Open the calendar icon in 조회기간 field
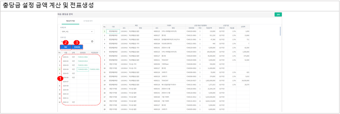The image size is (340, 114). point(92,41)
